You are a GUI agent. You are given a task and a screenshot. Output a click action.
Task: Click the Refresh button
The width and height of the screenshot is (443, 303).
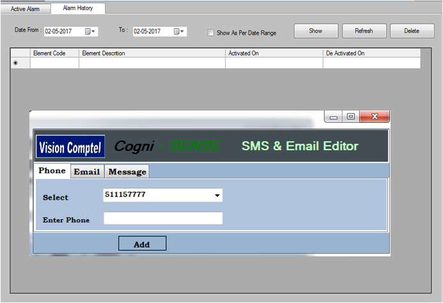click(x=364, y=31)
